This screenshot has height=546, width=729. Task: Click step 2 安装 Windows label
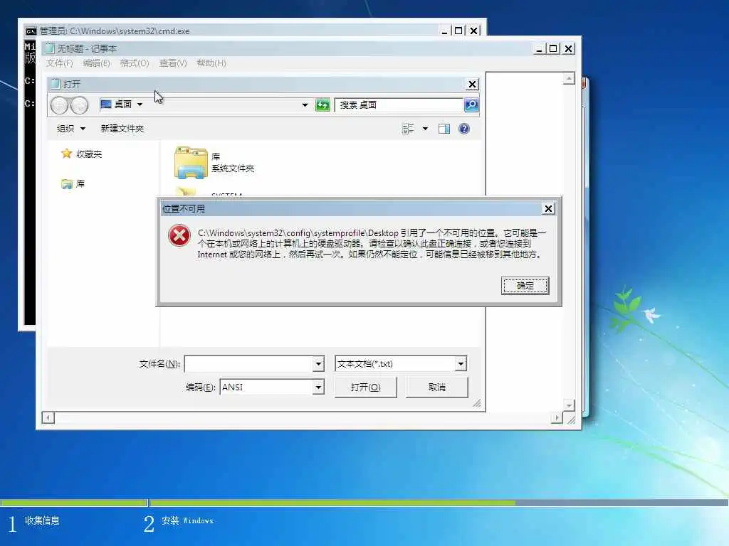[188, 521]
